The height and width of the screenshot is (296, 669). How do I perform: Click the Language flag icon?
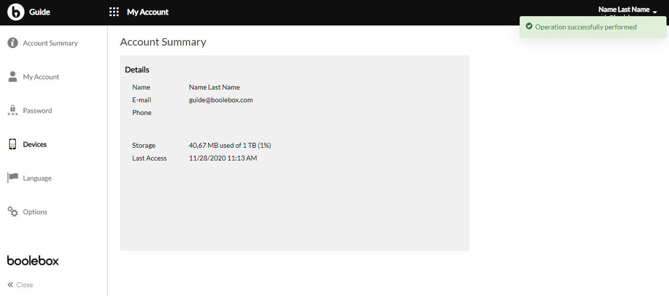(13, 178)
